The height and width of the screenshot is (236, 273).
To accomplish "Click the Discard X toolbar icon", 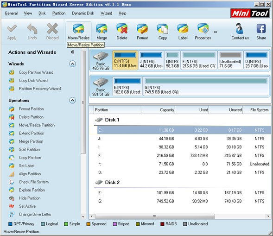I will click(52, 29).
